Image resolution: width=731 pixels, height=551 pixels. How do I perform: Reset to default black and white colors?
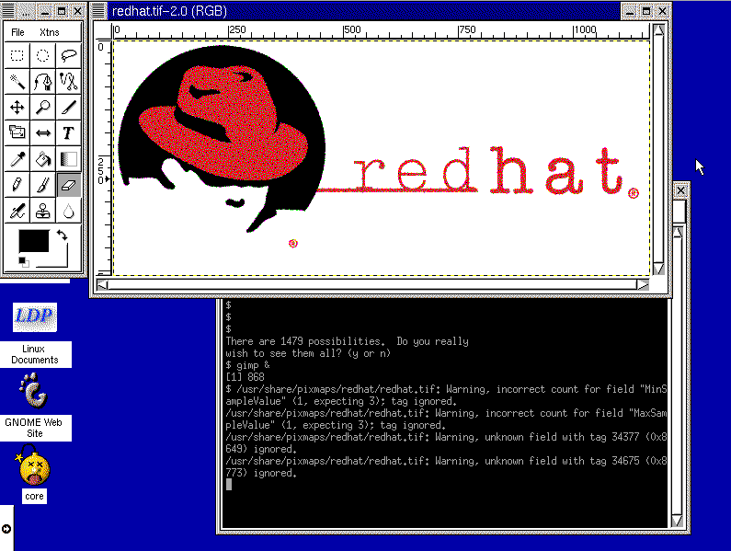point(24,262)
